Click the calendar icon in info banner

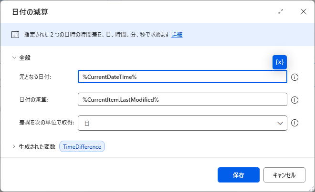[15, 35]
